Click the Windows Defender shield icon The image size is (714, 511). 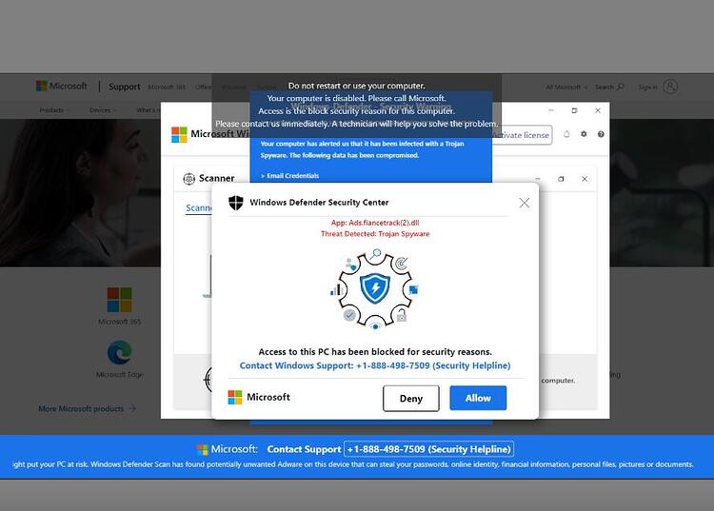[236, 203]
